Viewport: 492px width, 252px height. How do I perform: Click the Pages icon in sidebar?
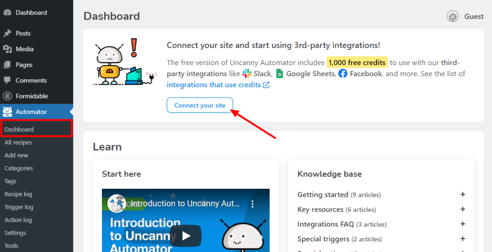[8, 65]
